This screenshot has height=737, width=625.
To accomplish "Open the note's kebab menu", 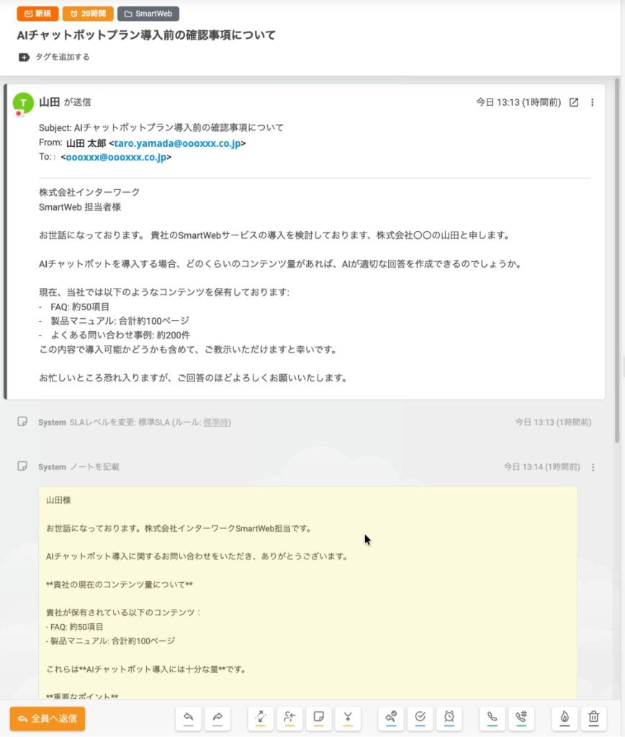I will [x=593, y=467].
